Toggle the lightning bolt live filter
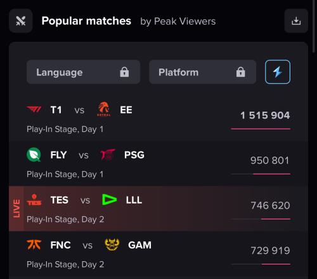 278,72
